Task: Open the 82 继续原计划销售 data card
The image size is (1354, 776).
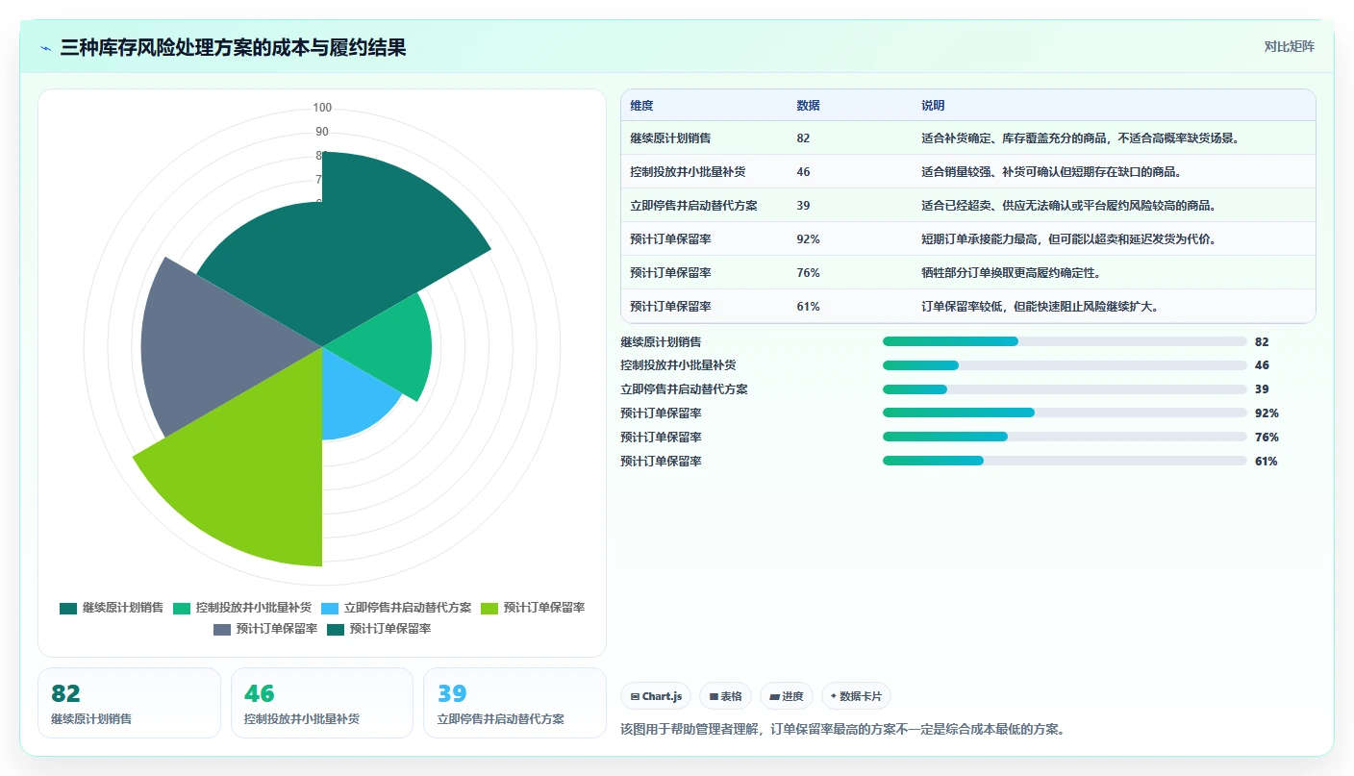Action: [x=129, y=703]
